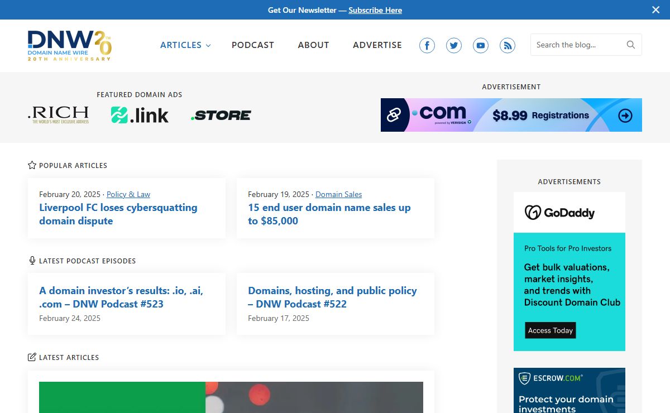Open the DNW YouTube channel icon
This screenshot has width=670, height=413.
(481, 45)
